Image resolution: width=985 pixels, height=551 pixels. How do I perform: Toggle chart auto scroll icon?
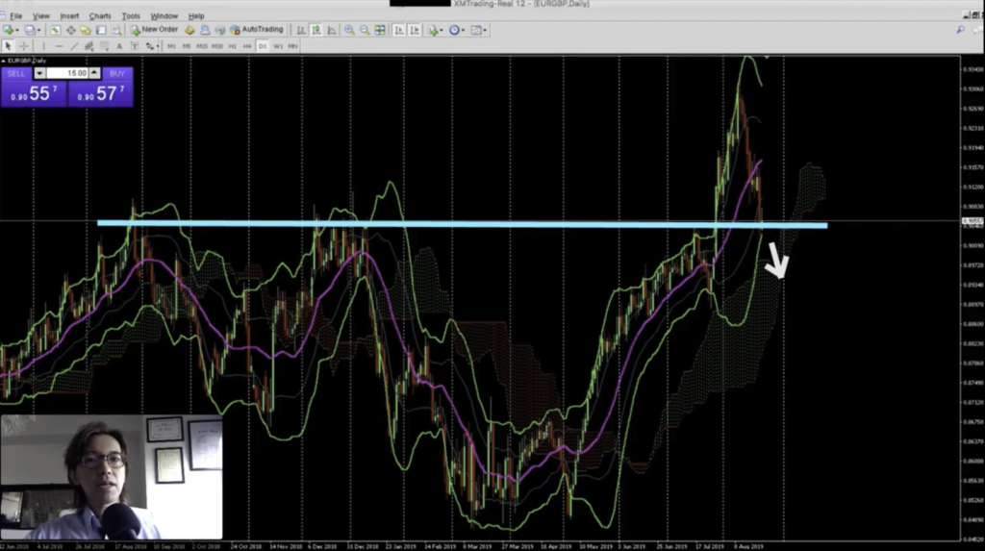click(x=399, y=30)
